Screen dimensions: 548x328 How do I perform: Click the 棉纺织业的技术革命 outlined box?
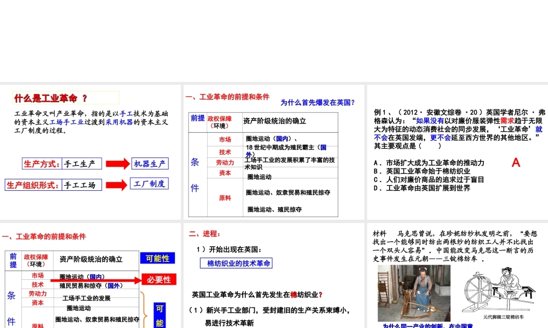(236, 263)
